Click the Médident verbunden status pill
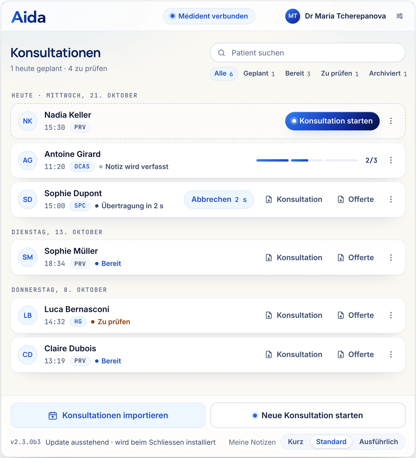416x458 pixels. [x=209, y=16]
